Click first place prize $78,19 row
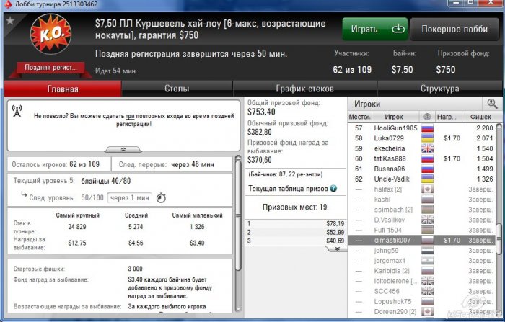505x322 pixels. point(296,223)
